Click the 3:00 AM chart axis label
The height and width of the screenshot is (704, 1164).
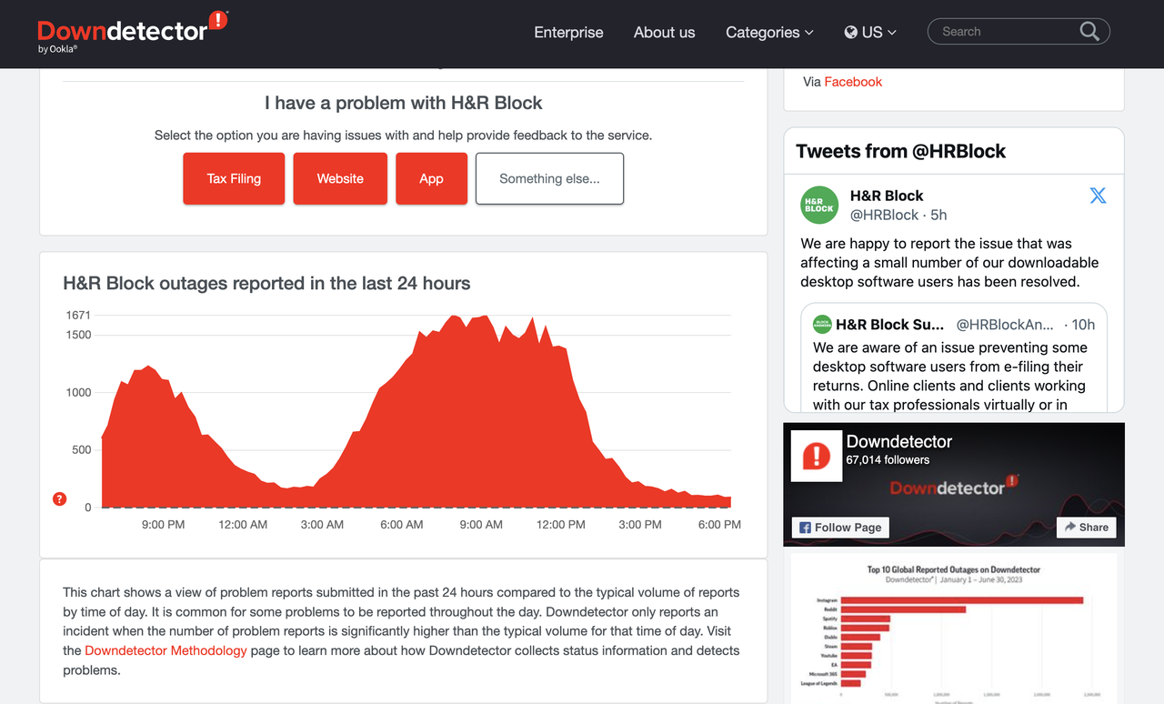(x=322, y=525)
